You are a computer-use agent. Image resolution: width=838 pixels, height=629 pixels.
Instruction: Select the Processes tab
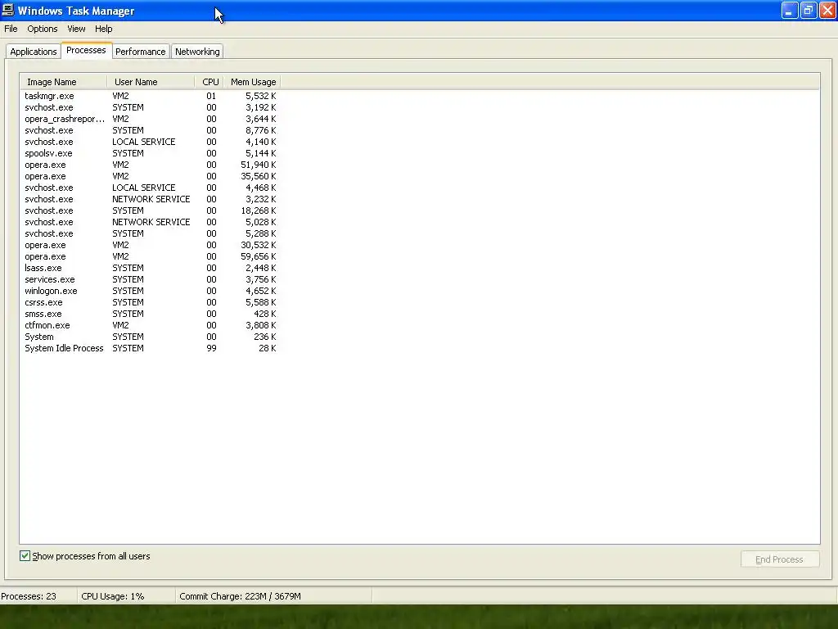coord(86,50)
